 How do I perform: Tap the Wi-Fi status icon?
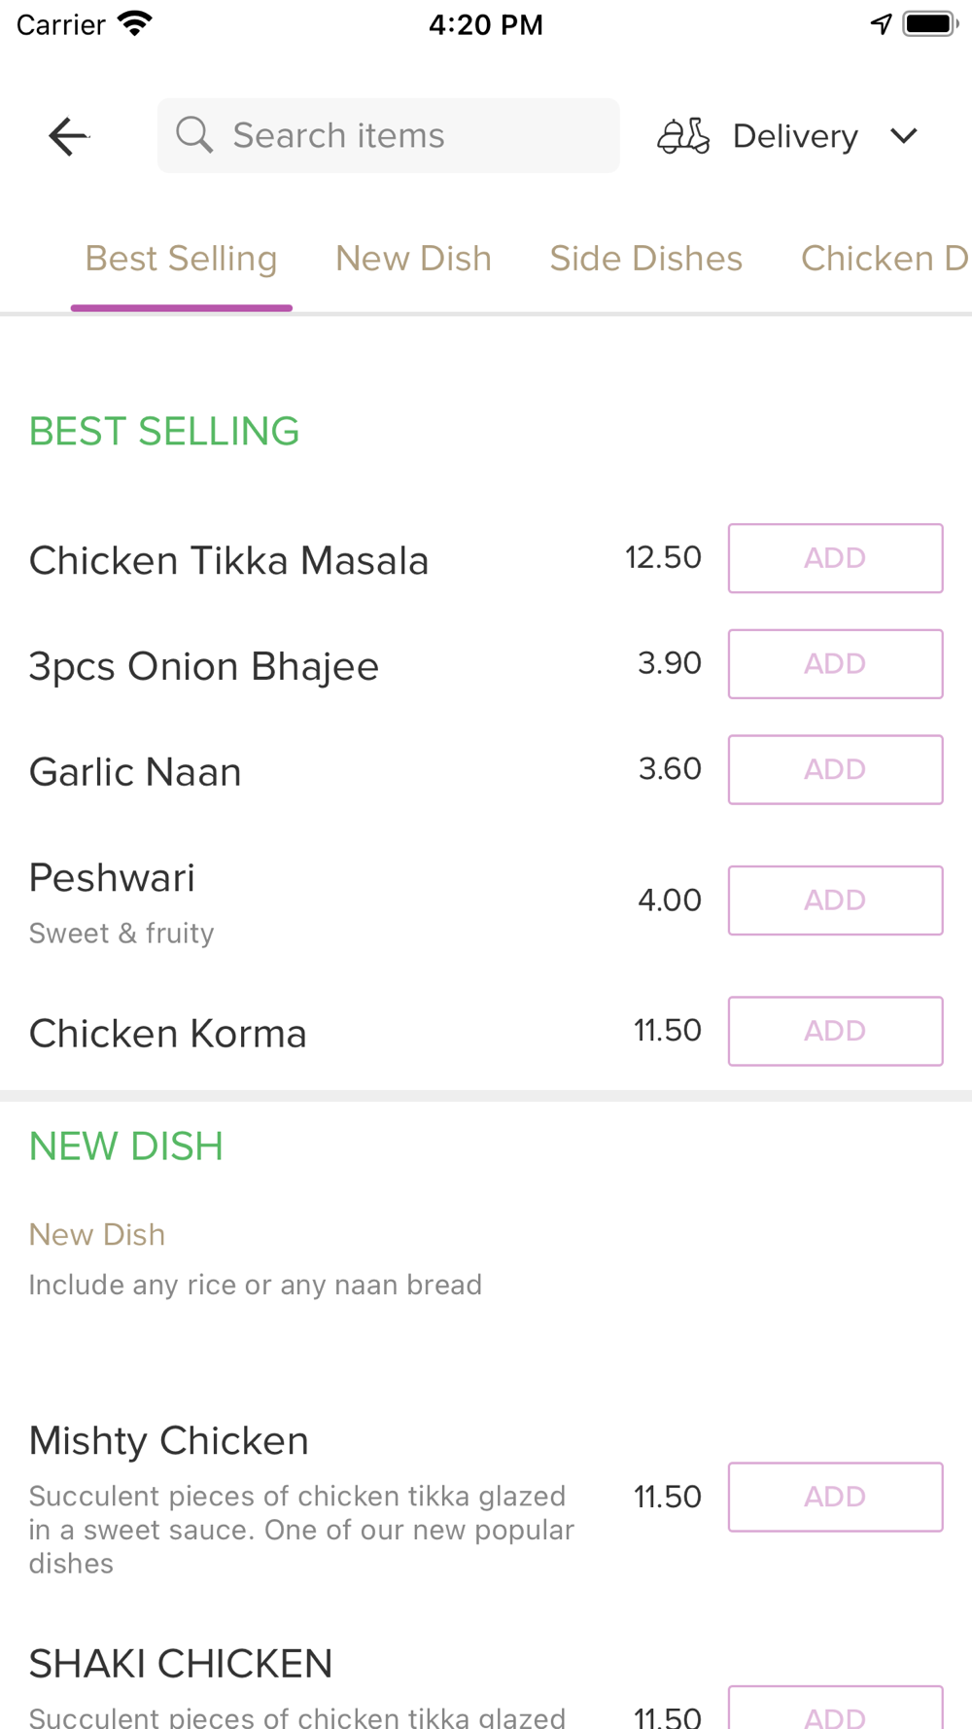point(135,24)
